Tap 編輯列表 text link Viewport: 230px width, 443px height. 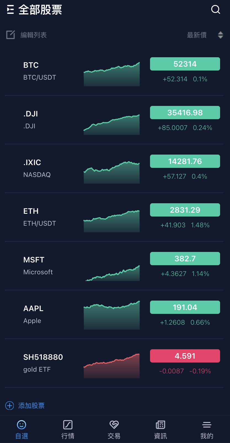(x=34, y=35)
